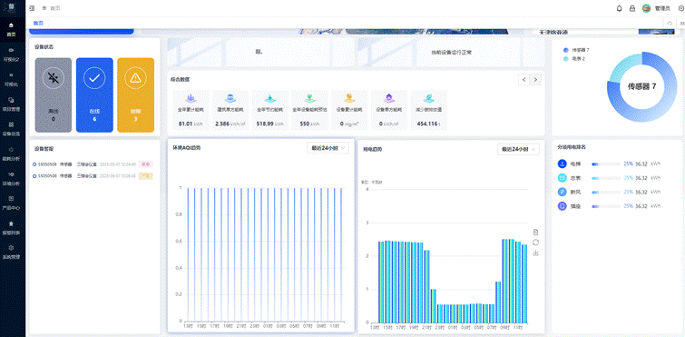The width and height of the screenshot is (685, 337).
Task: Click the pink status tag on SS050509 row
Action: point(145,164)
